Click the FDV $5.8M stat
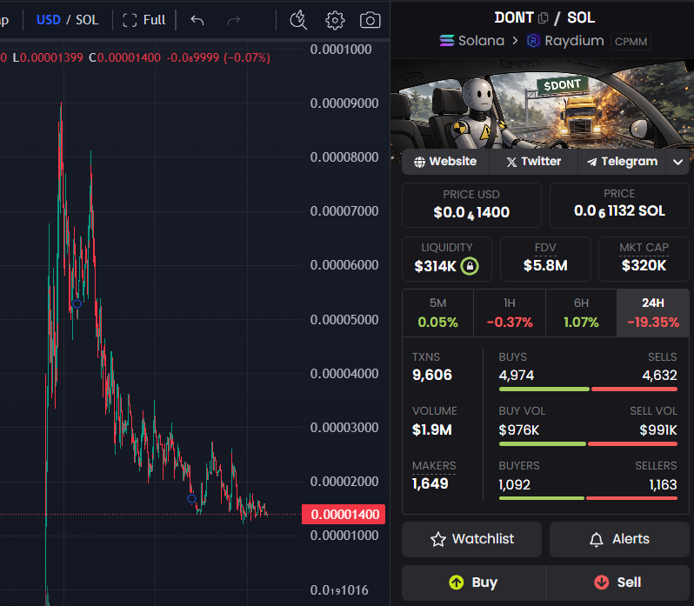Viewport: 694px width, 606px height. [x=545, y=259]
